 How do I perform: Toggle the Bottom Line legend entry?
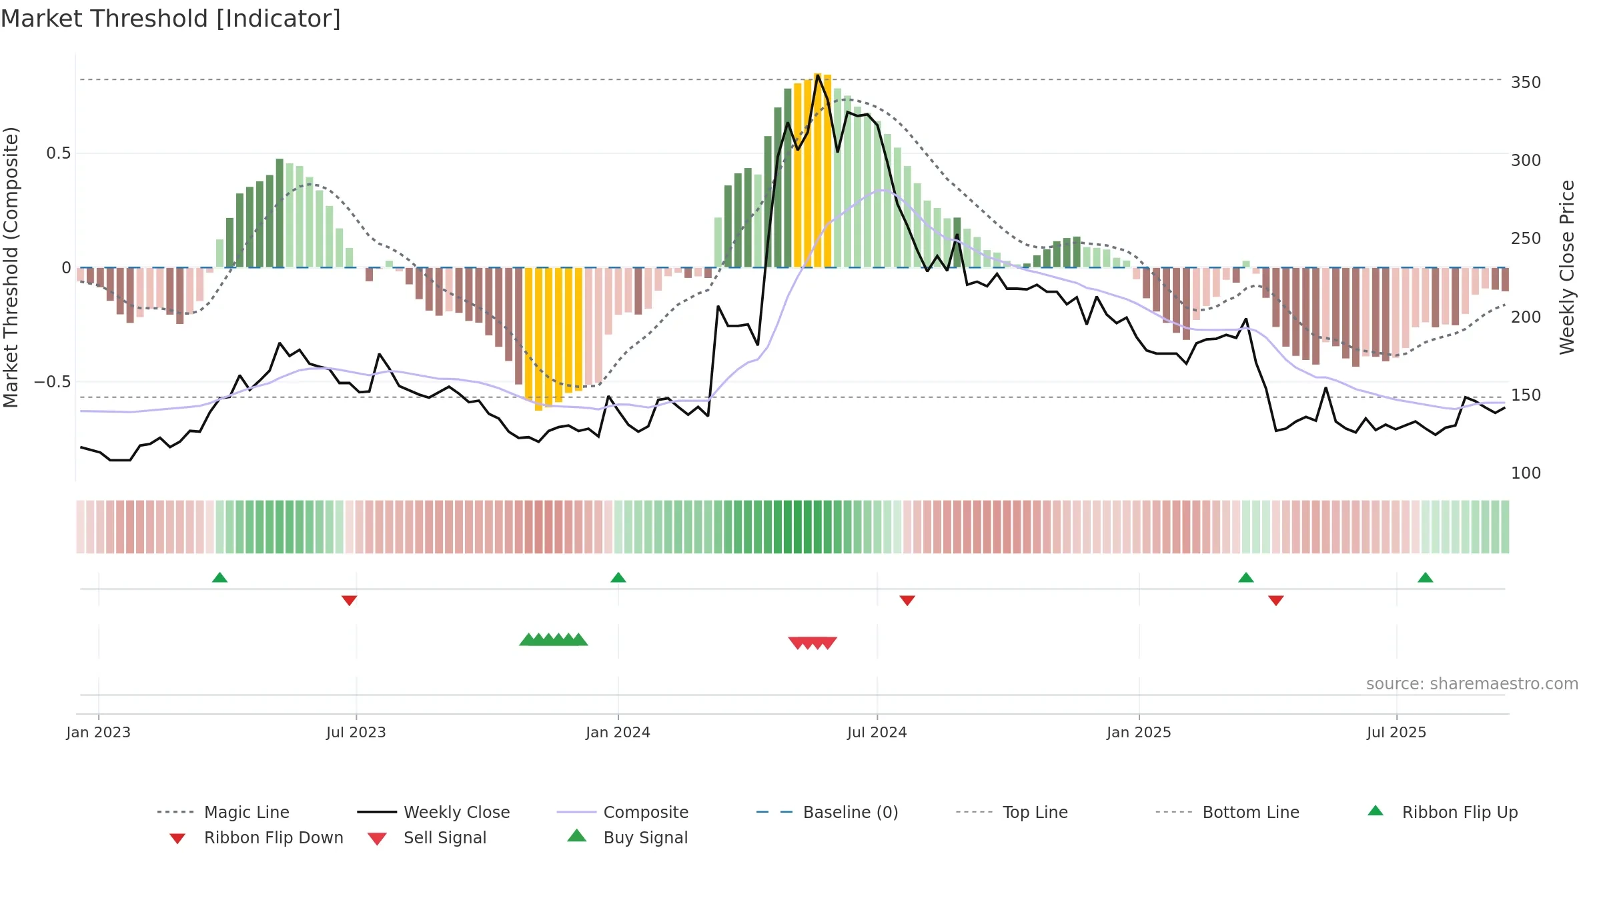pos(1227,812)
